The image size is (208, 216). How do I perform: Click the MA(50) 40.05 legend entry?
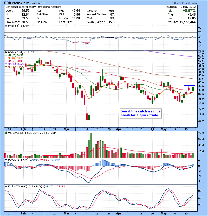tap(15, 61)
